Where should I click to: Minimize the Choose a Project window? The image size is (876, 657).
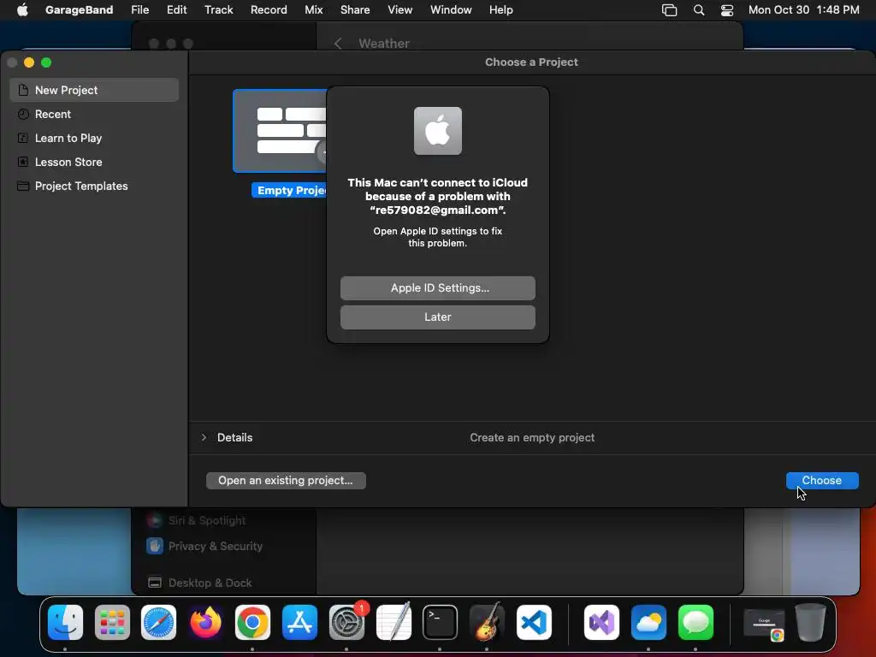pyautogui.click(x=29, y=62)
